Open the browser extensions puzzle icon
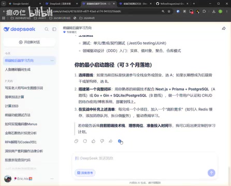Viewport: 231px width, 186px height. (204, 11)
